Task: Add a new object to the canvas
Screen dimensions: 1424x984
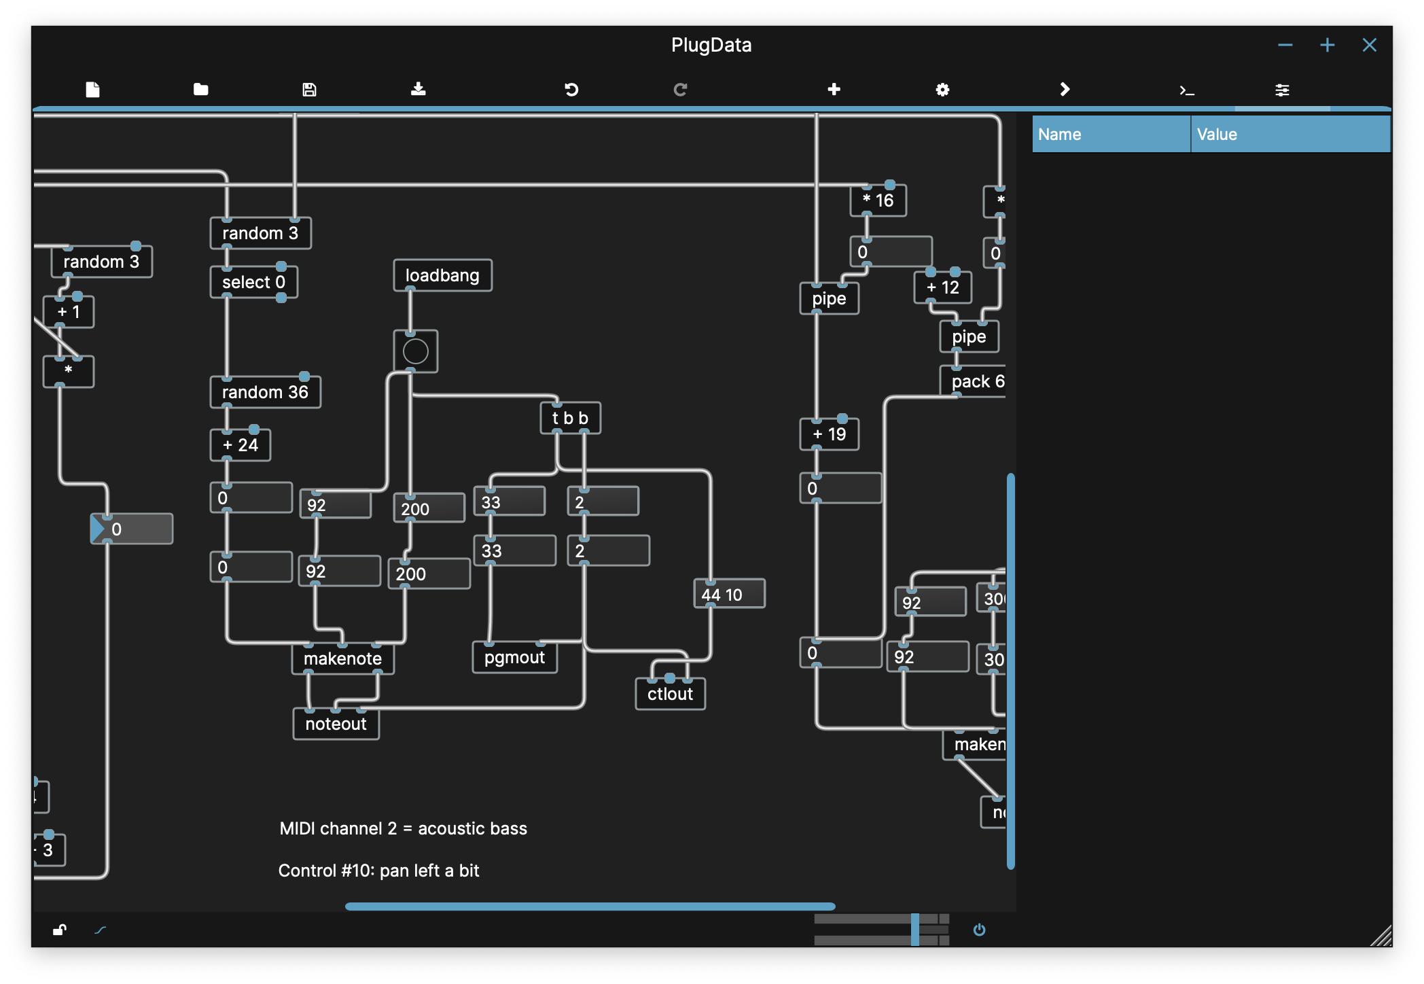Action: [833, 89]
